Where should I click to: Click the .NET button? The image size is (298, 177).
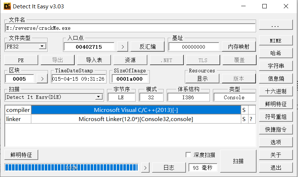point(167,60)
